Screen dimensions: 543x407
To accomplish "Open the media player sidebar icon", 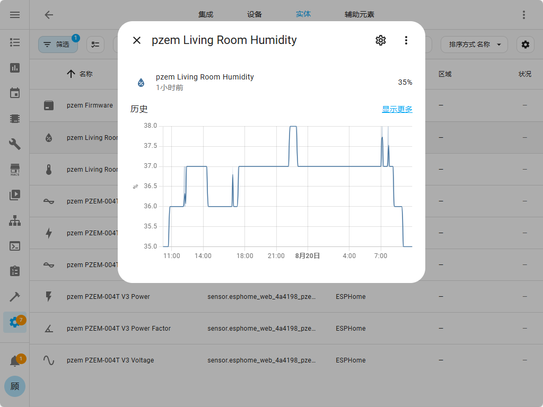I will 15,195.
